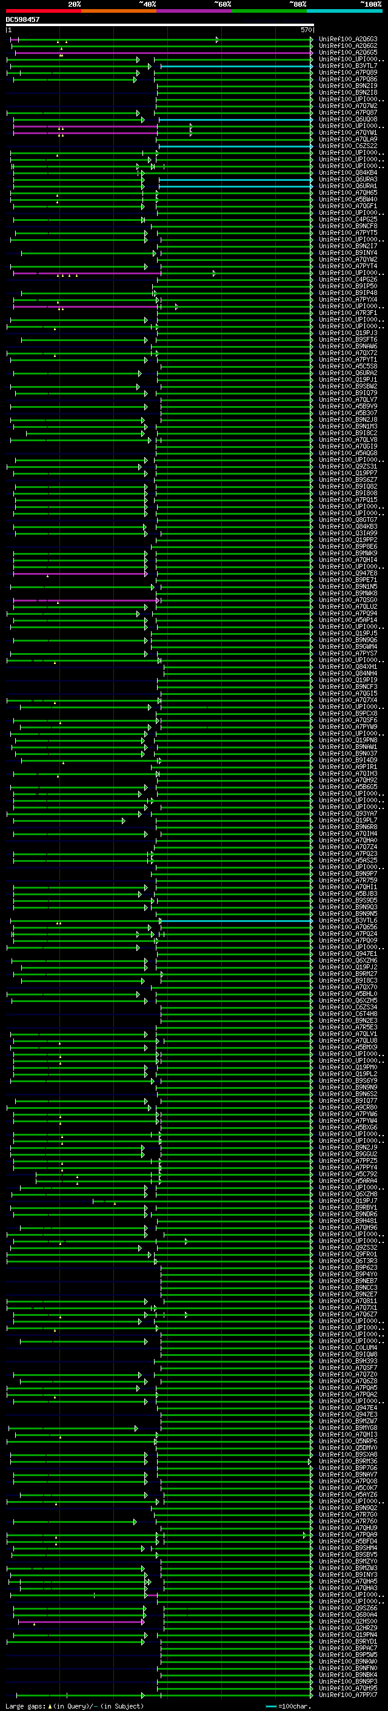Screen dimensions: 388x1711
Task: Open hit UniRef100_A7PQ86
Action: (x=348, y=79)
